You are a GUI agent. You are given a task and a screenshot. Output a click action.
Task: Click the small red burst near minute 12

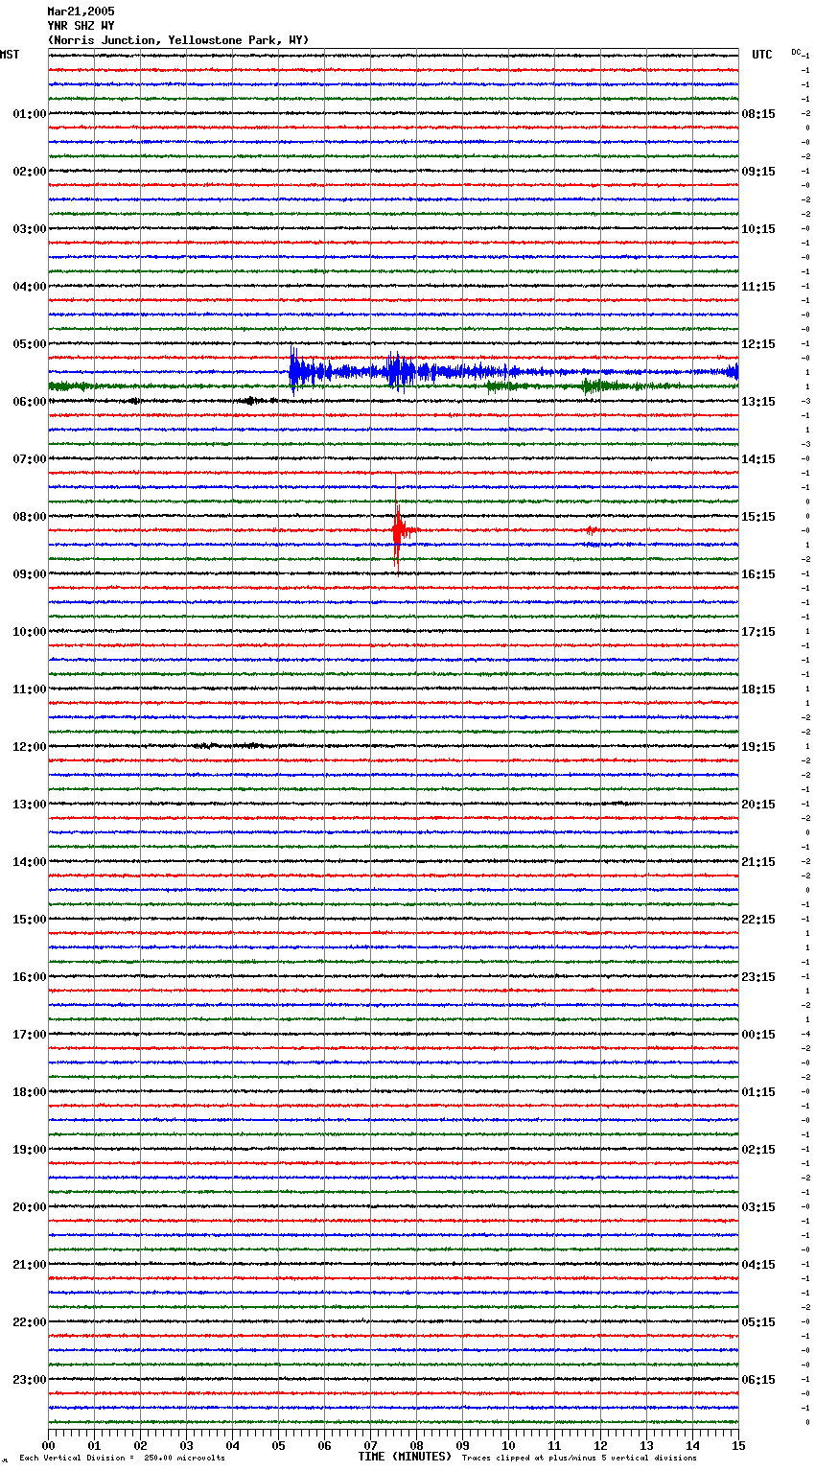(x=592, y=529)
